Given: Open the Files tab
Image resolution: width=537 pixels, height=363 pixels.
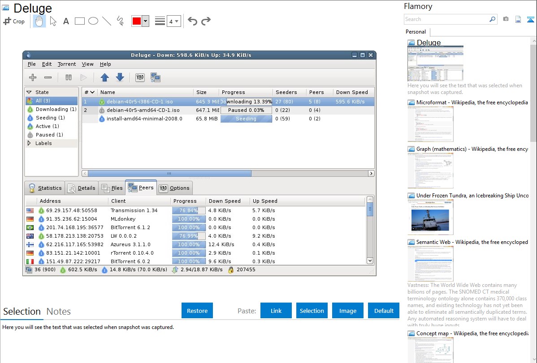Looking at the screenshot, I should click(112, 188).
